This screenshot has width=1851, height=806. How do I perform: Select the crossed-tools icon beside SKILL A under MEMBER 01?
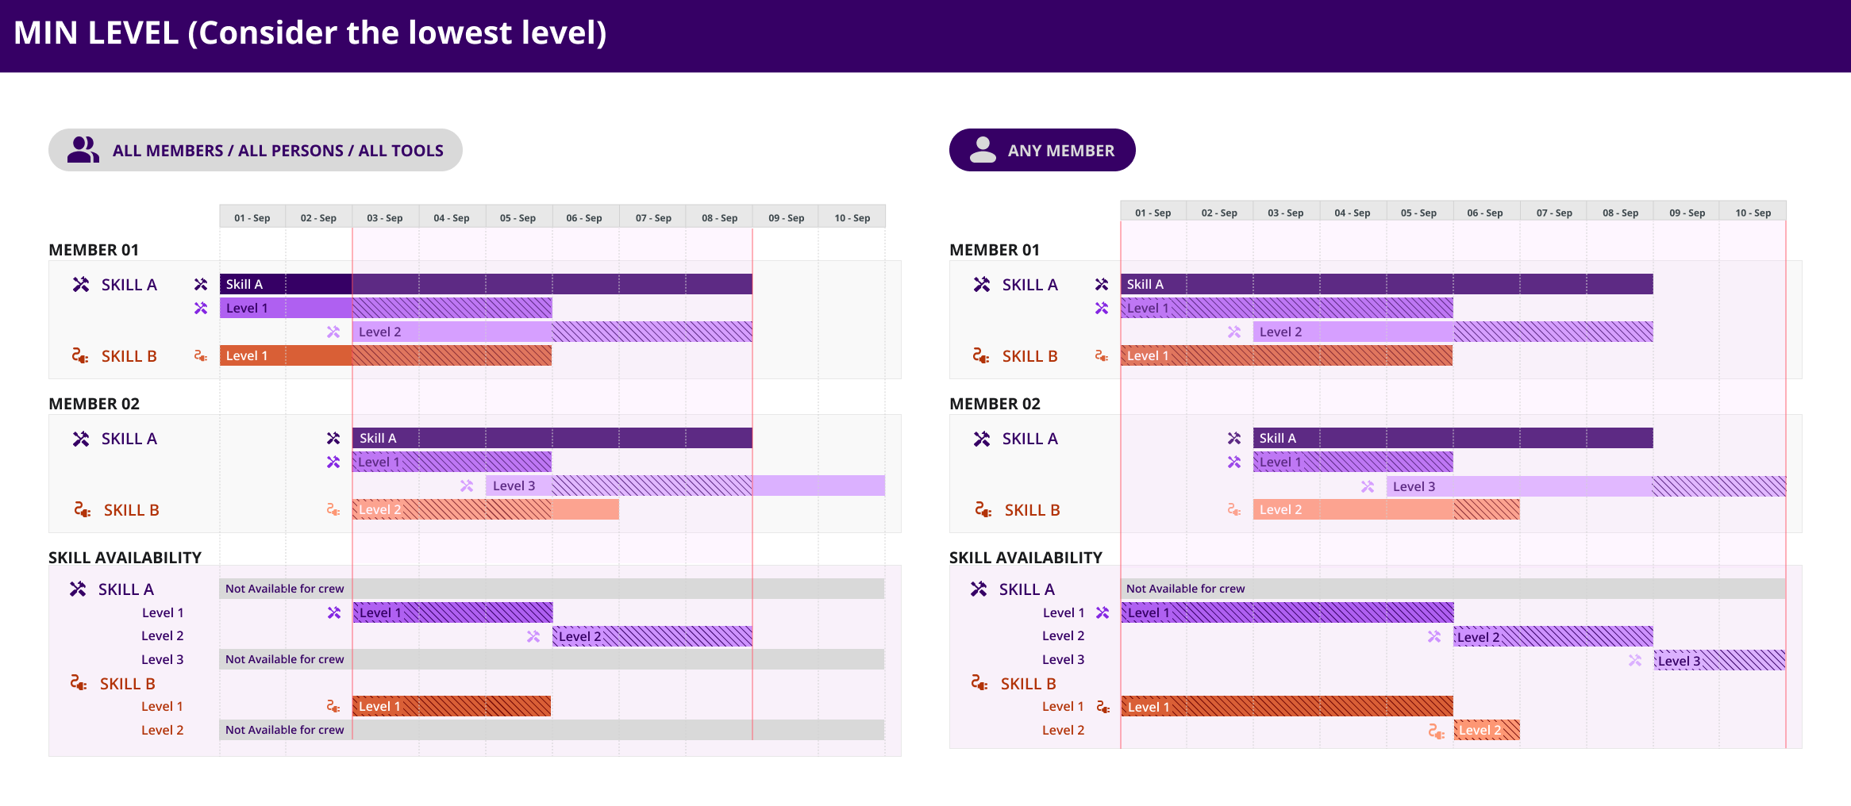[80, 284]
